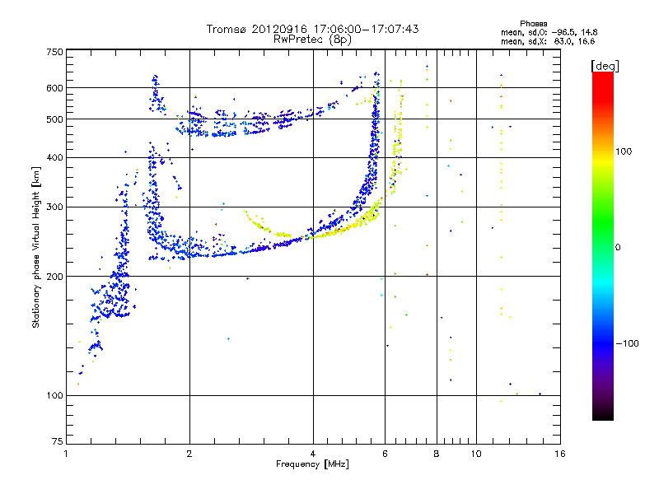The height and width of the screenshot is (494, 659).
Task: Click the "10" frequency axis label
Action: [476, 454]
